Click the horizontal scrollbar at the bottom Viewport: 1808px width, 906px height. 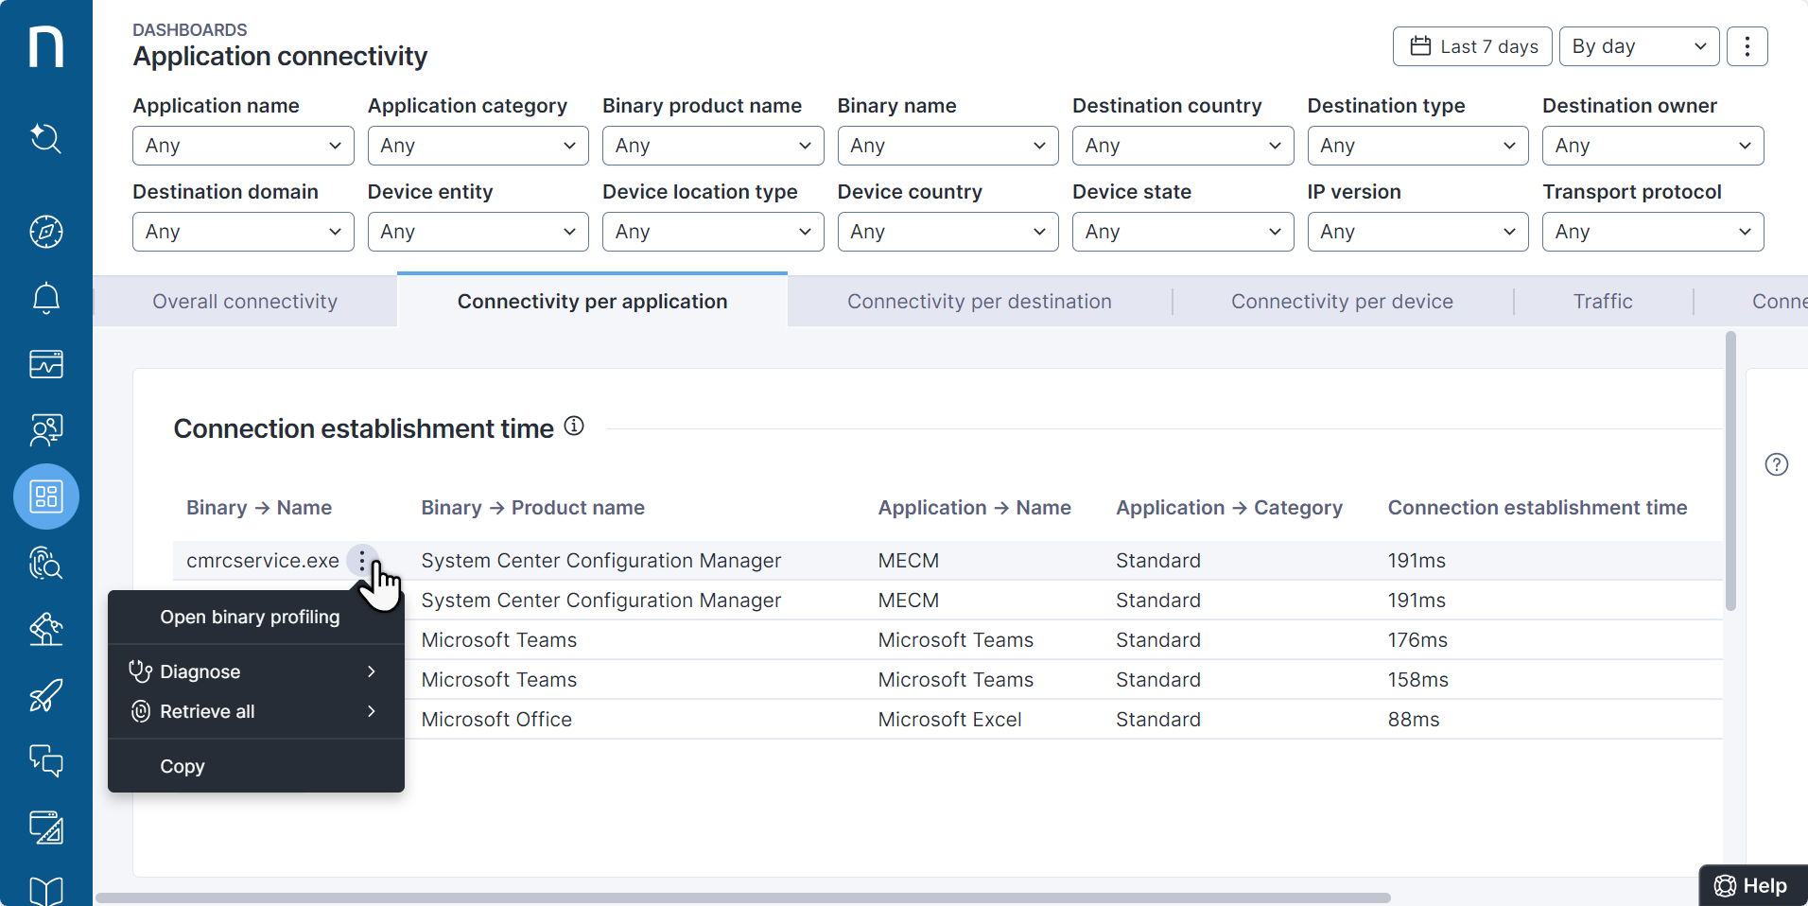(x=743, y=897)
